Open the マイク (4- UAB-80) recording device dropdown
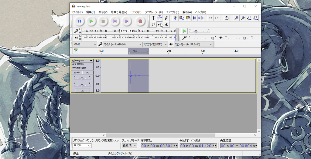This screenshot has width=311, height=159. pos(123,44)
